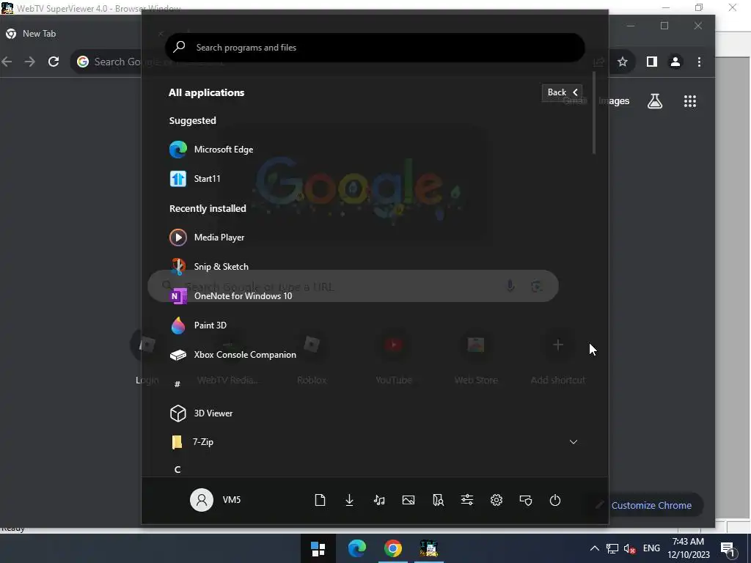The height and width of the screenshot is (563, 751).
Task: Show hidden system tray icons
Action: [594, 548]
